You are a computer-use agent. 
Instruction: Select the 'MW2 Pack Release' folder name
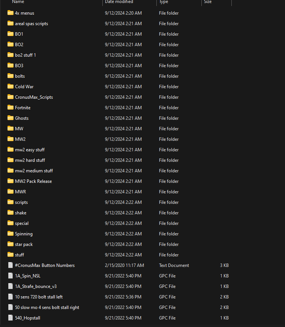pos(33,181)
